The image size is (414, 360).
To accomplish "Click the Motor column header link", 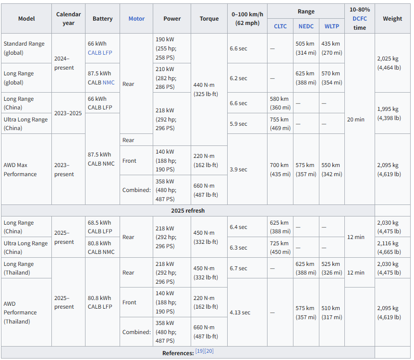I will coord(136,19).
